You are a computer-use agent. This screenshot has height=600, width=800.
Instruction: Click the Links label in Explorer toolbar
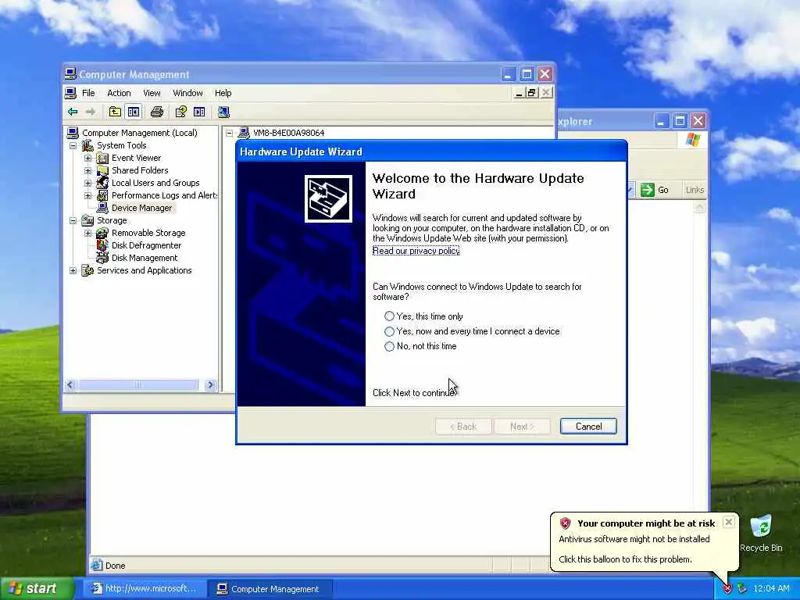tap(695, 190)
